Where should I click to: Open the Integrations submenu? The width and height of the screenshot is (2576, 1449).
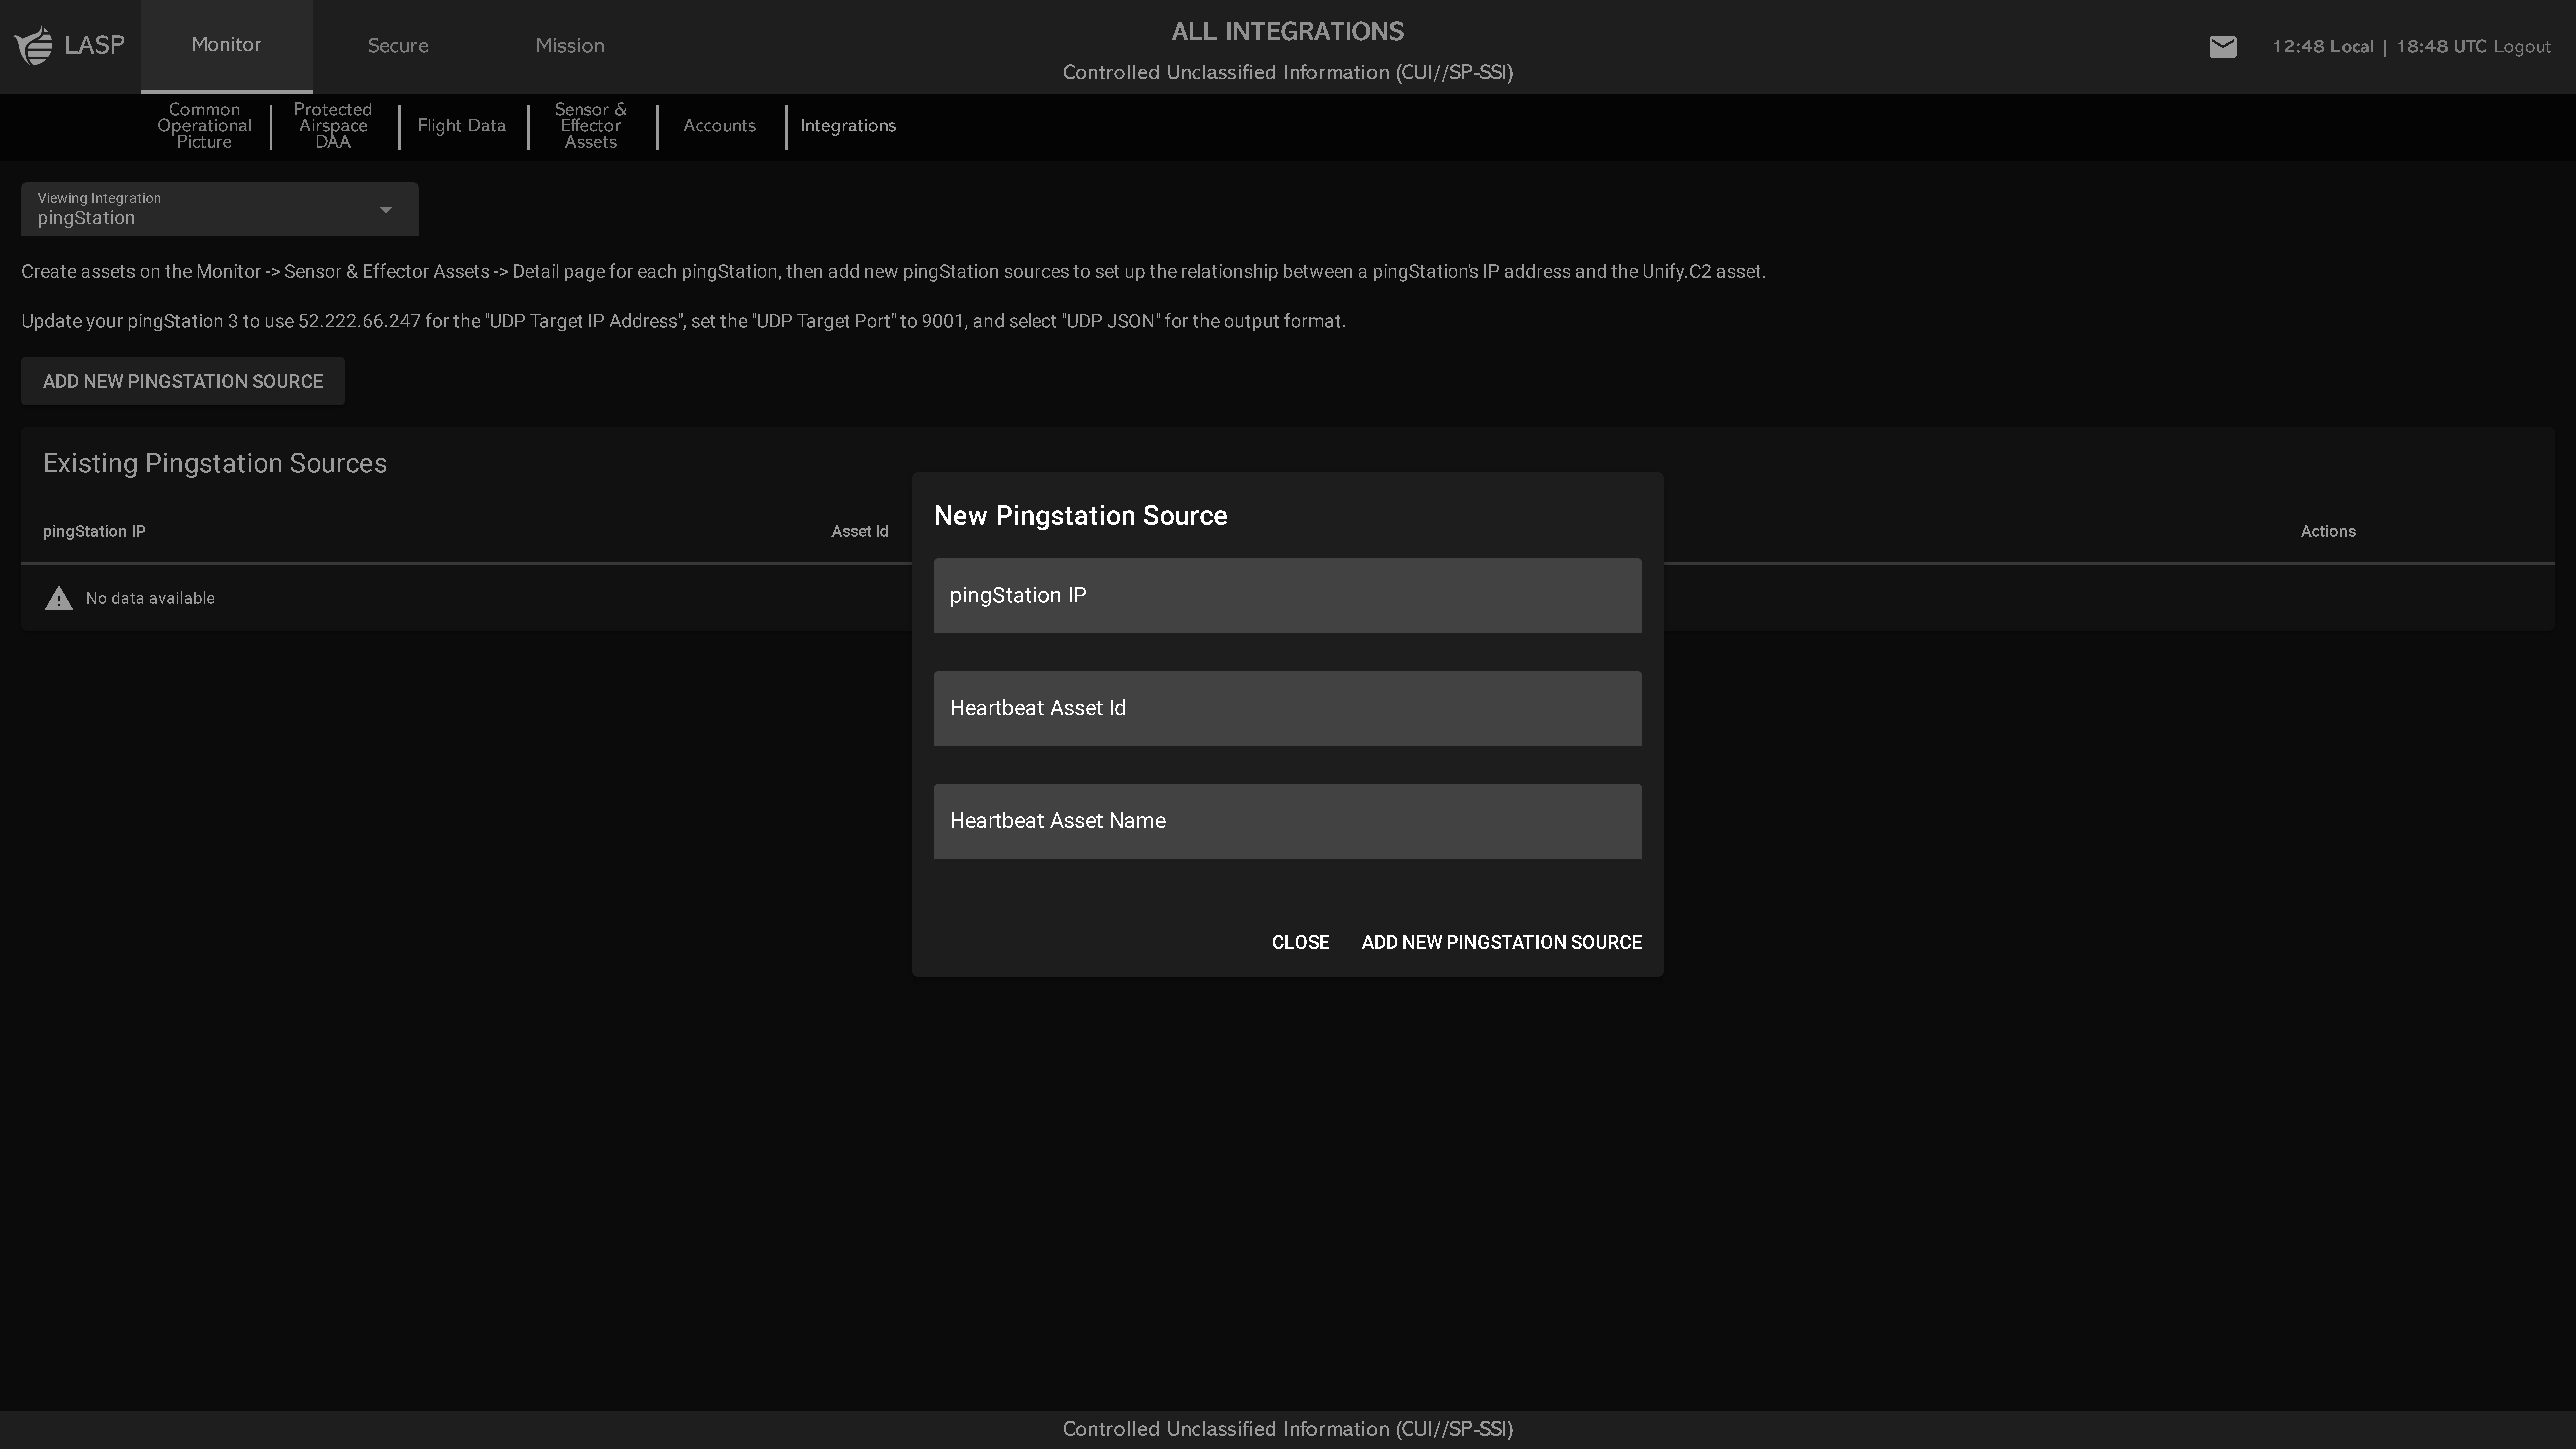(x=848, y=126)
